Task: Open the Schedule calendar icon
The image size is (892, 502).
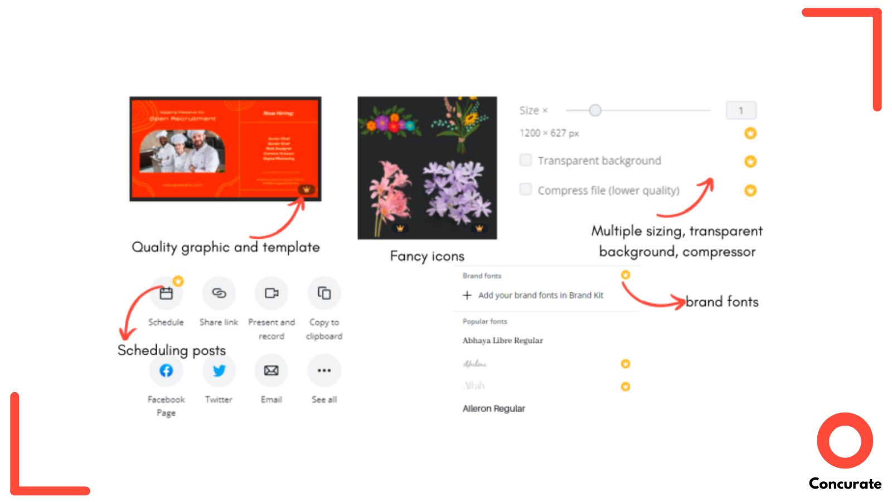Action: [x=166, y=293]
